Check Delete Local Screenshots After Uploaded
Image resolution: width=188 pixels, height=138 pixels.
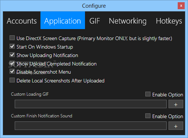(x=12, y=80)
